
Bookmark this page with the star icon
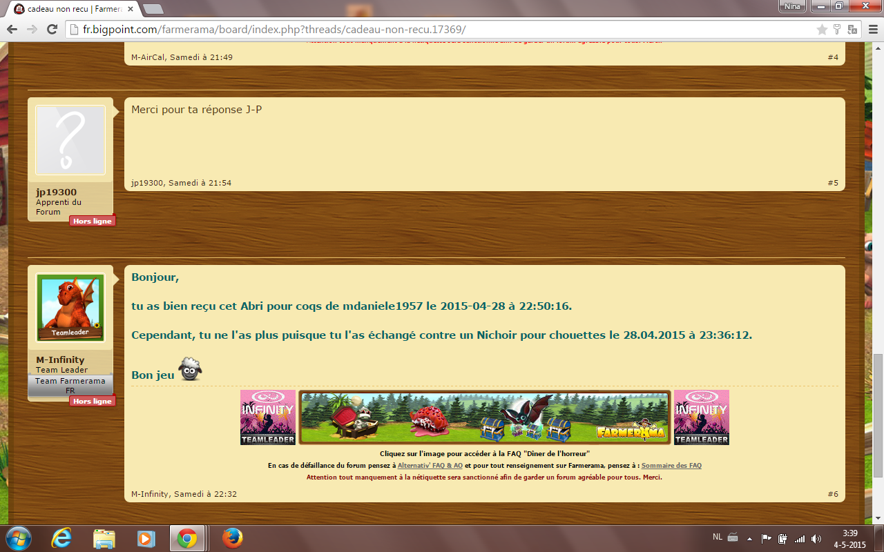click(x=822, y=30)
